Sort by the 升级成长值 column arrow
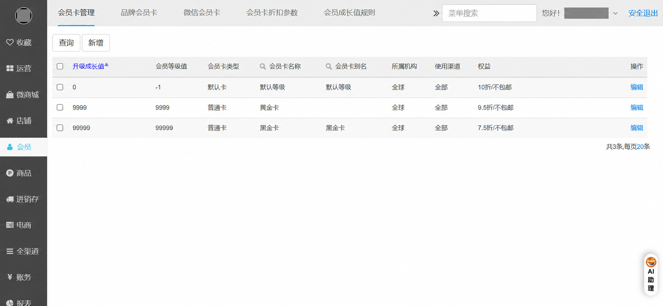Image resolution: width=663 pixels, height=306 pixels. pos(106,65)
